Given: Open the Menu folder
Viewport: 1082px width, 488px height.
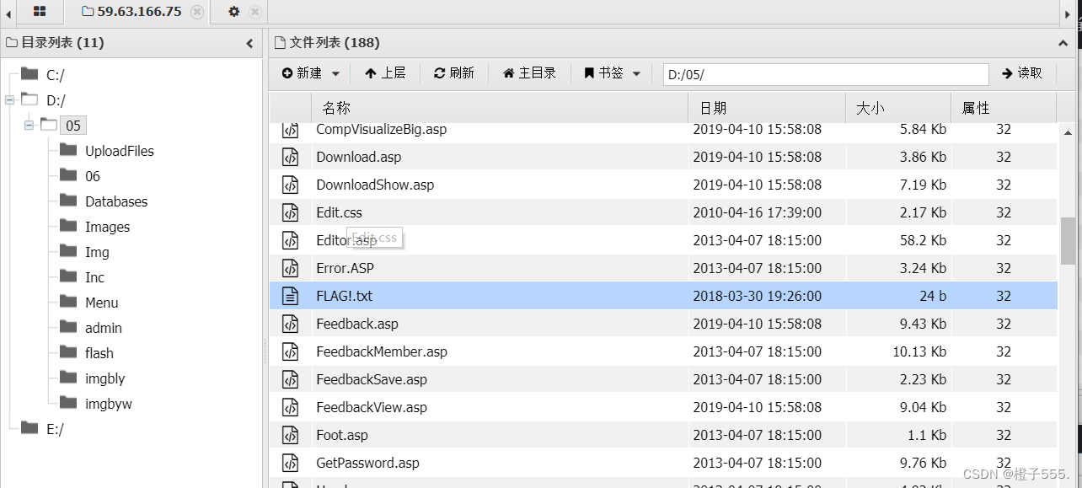Looking at the screenshot, I should click(101, 303).
